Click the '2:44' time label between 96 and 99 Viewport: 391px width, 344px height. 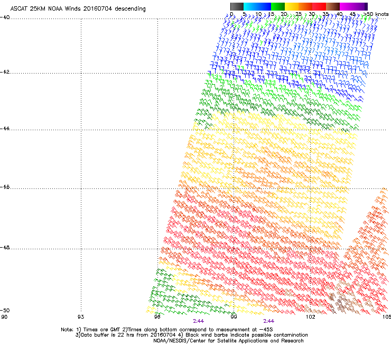(x=199, y=321)
